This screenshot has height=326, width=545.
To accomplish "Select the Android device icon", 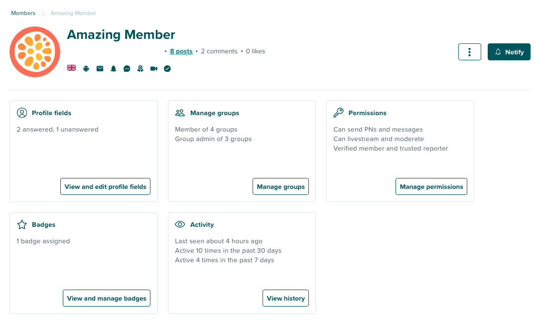I will [86, 68].
